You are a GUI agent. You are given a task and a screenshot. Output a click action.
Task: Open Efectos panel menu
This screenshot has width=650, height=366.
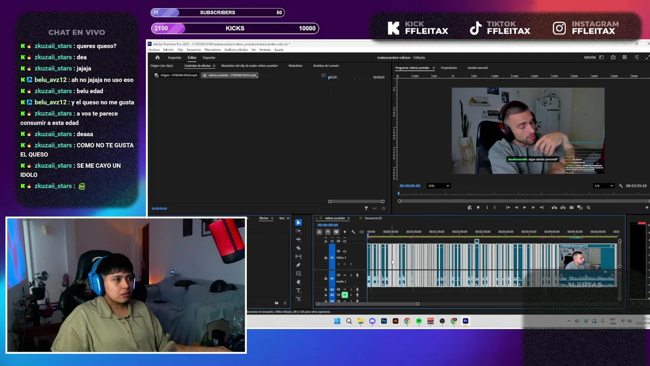tap(272, 218)
